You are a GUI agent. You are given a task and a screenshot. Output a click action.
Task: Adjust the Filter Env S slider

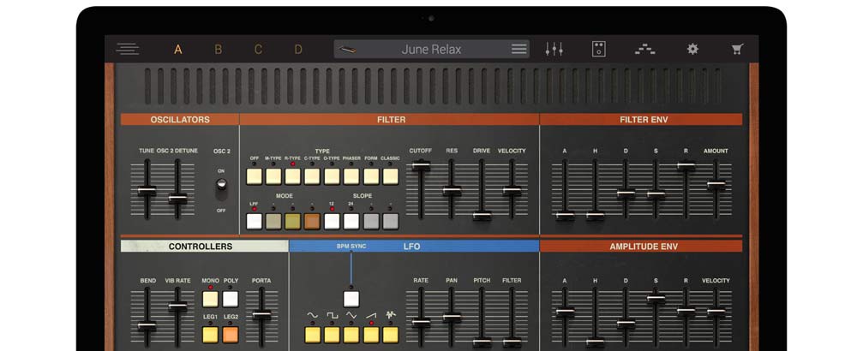pyautogui.click(x=656, y=194)
